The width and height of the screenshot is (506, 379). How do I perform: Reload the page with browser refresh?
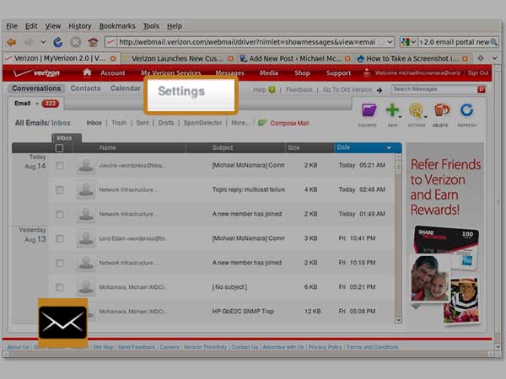[x=57, y=42]
